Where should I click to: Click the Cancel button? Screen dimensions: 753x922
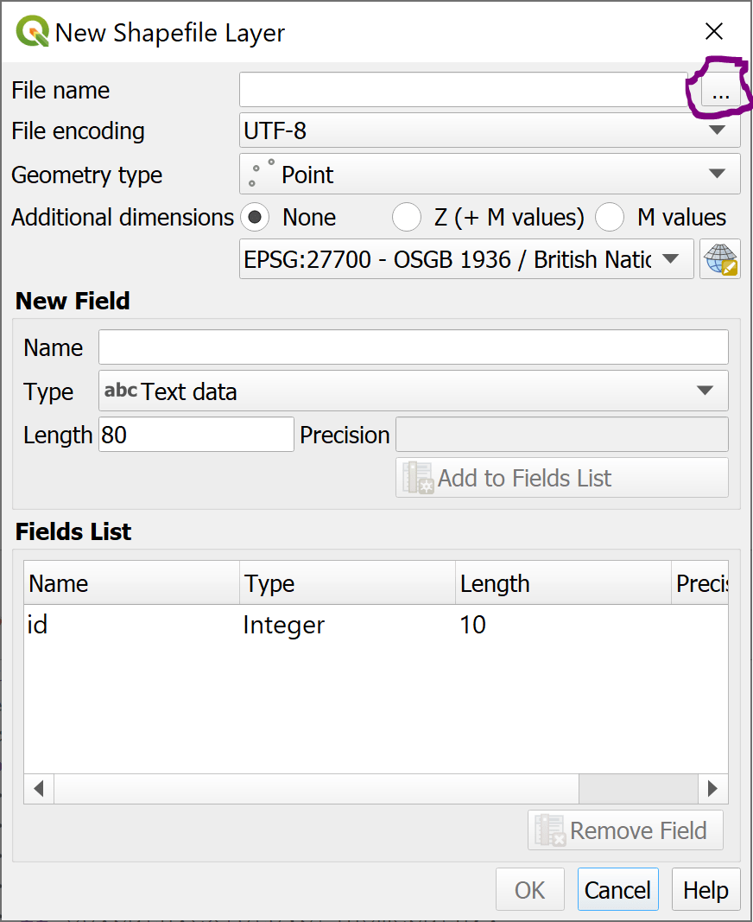pos(617,888)
